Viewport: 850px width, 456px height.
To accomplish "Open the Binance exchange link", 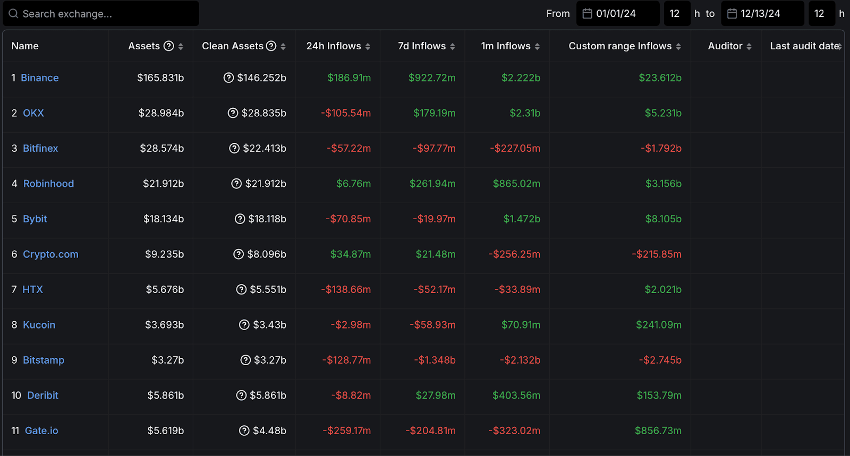I will click(x=40, y=78).
